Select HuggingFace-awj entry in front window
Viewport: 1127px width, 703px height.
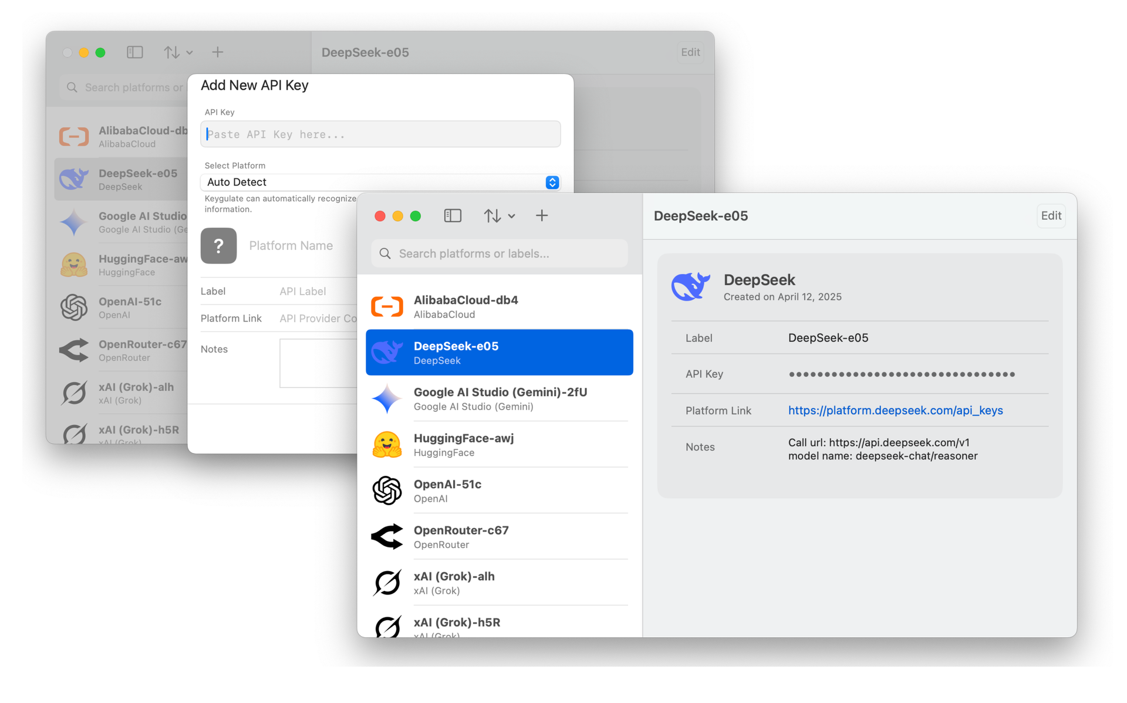(500, 445)
